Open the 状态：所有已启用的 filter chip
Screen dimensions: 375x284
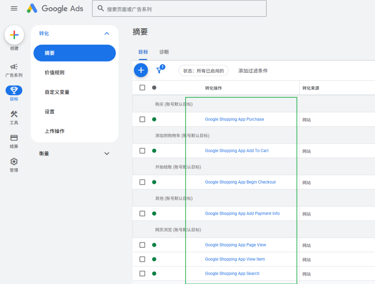(204, 71)
